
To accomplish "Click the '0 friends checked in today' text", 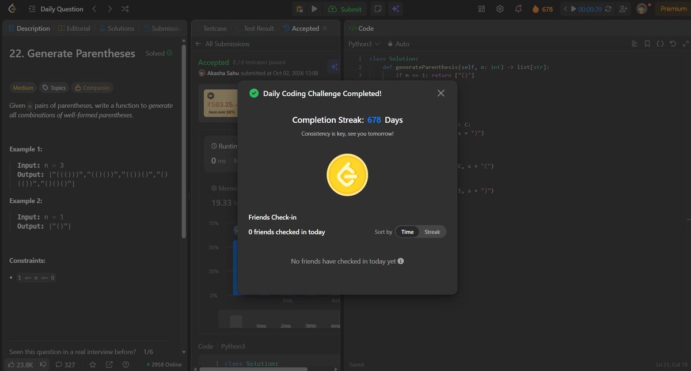I will click(x=287, y=232).
